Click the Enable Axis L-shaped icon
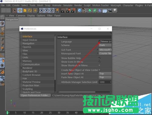Viewport: 152px width, 115px height. (x=2, y=55)
